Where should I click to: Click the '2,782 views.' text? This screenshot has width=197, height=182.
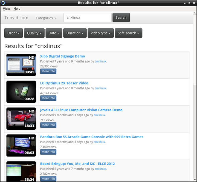[48, 174]
